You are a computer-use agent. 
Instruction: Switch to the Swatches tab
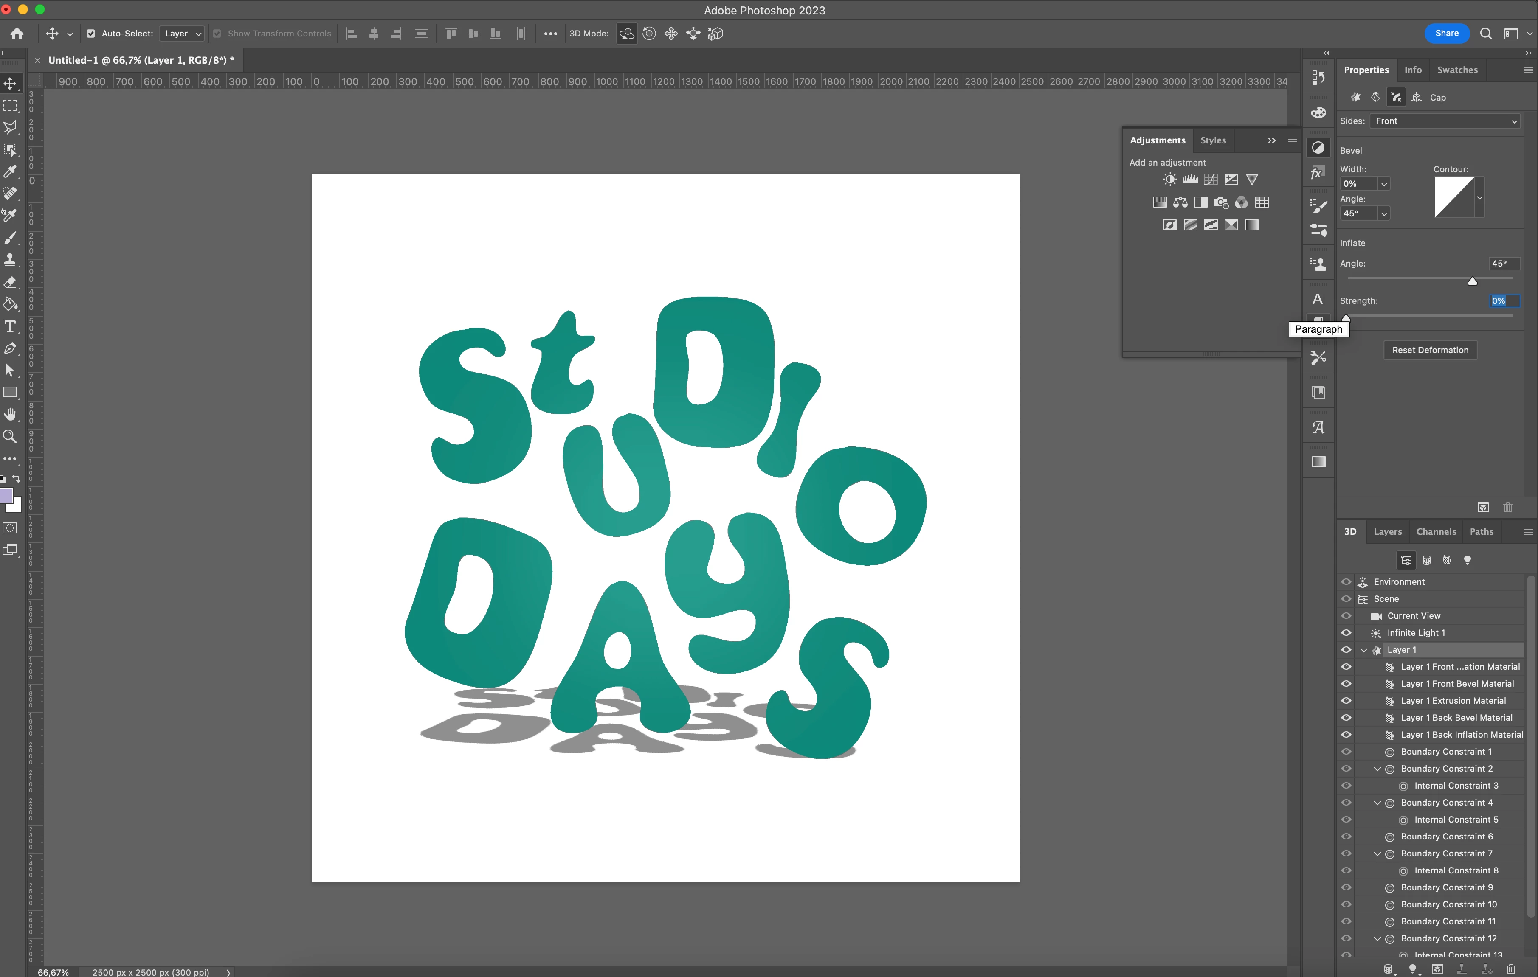(x=1457, y=70)
